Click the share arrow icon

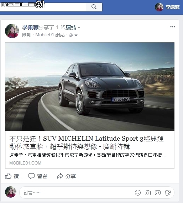tap(60, 176)
